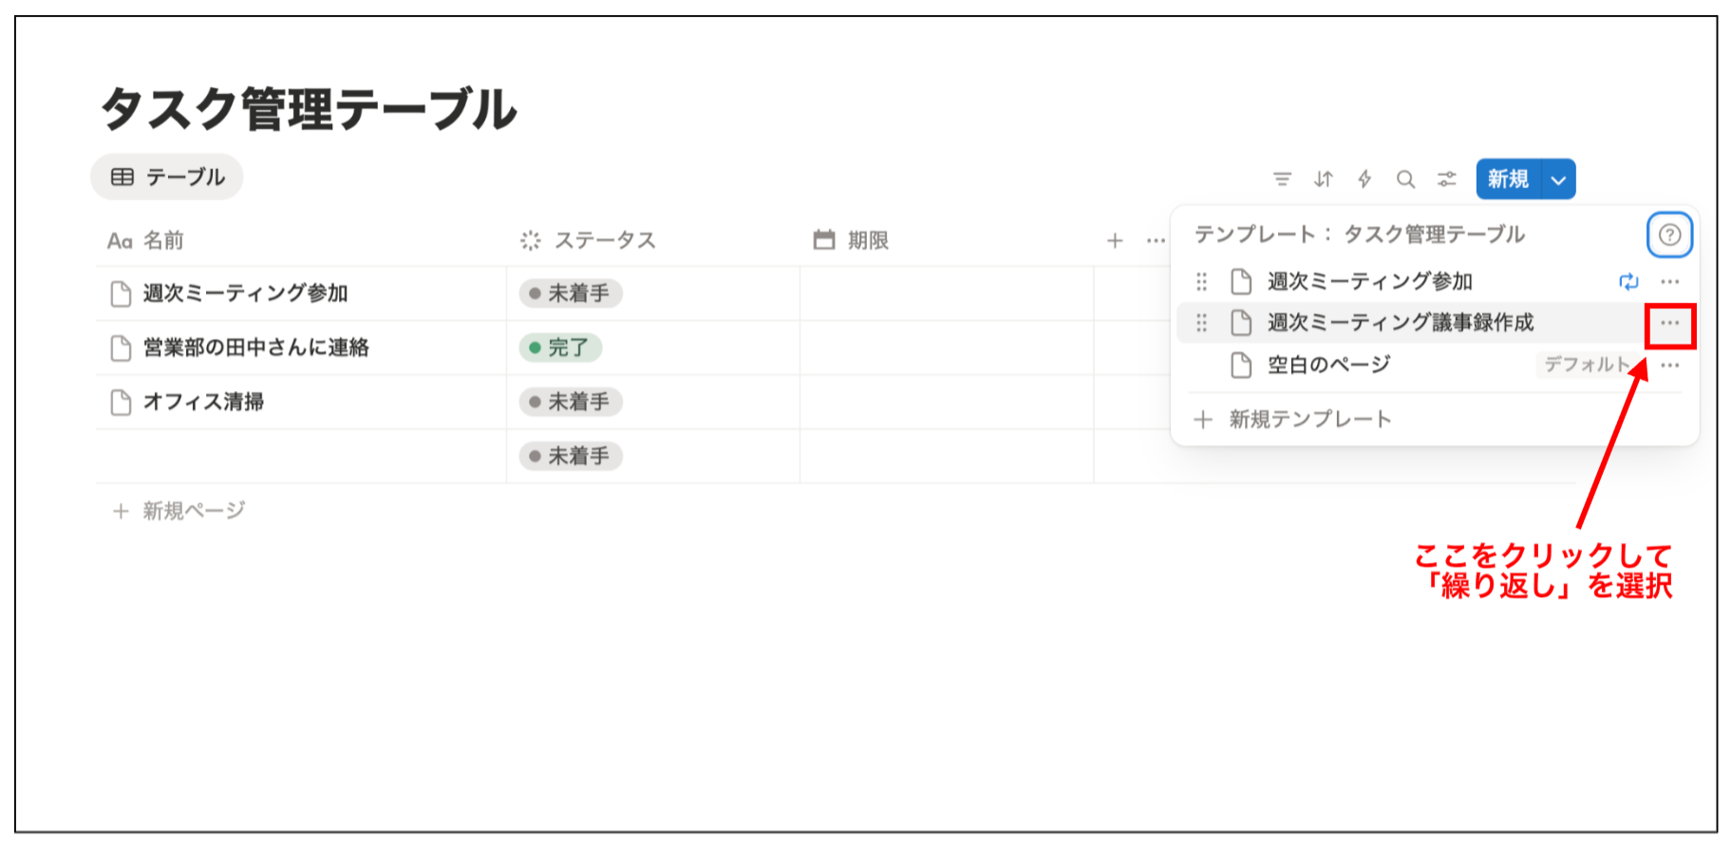Open the view settings sliders icon

1446,178
